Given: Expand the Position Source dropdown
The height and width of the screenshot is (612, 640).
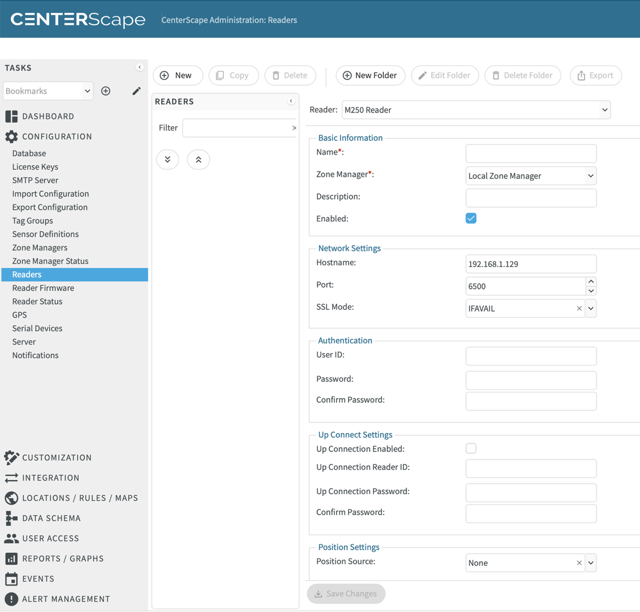Looking at the screenshot, I should 591,563.
